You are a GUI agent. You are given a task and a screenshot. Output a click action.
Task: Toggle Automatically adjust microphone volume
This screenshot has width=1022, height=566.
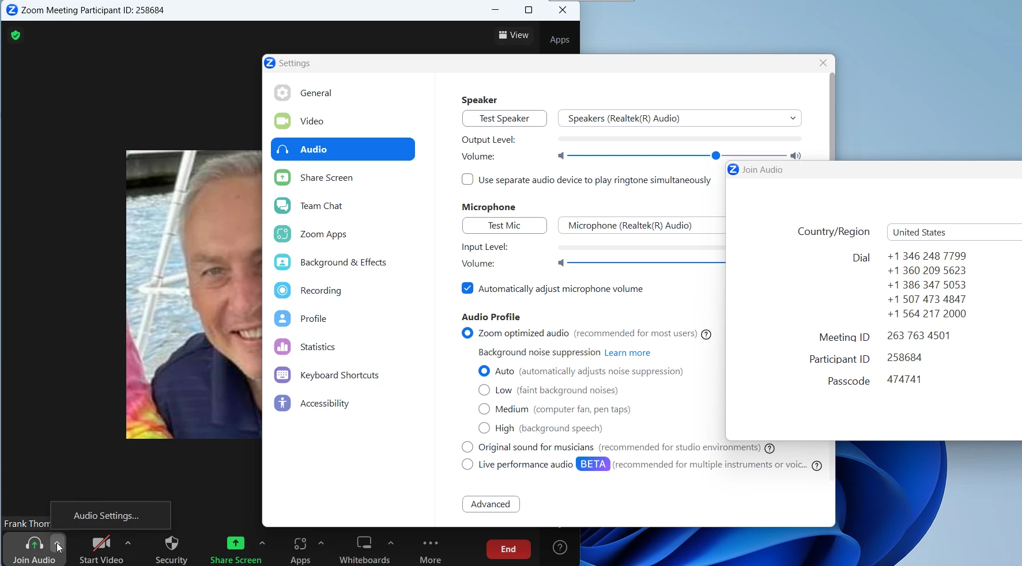coord(467,288)
